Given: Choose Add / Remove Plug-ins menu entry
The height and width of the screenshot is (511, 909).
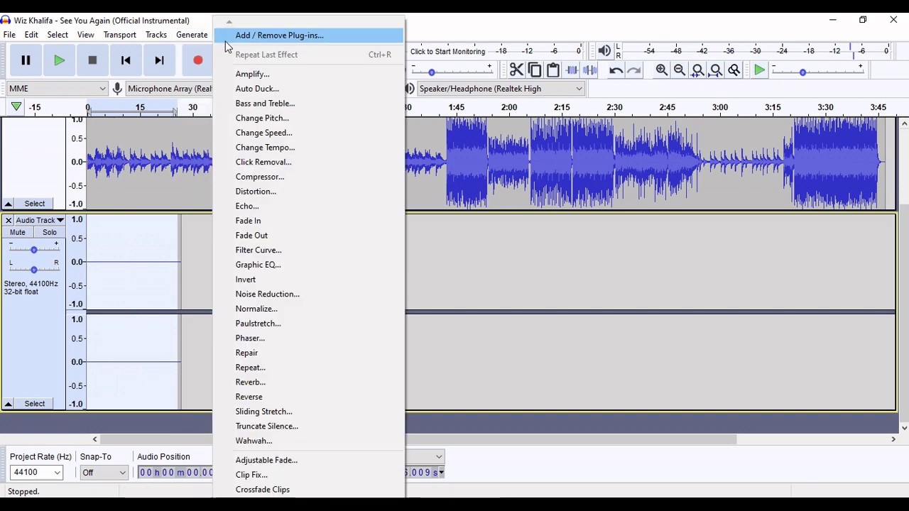Looking at the screenshot, I should tap(309, 35).
